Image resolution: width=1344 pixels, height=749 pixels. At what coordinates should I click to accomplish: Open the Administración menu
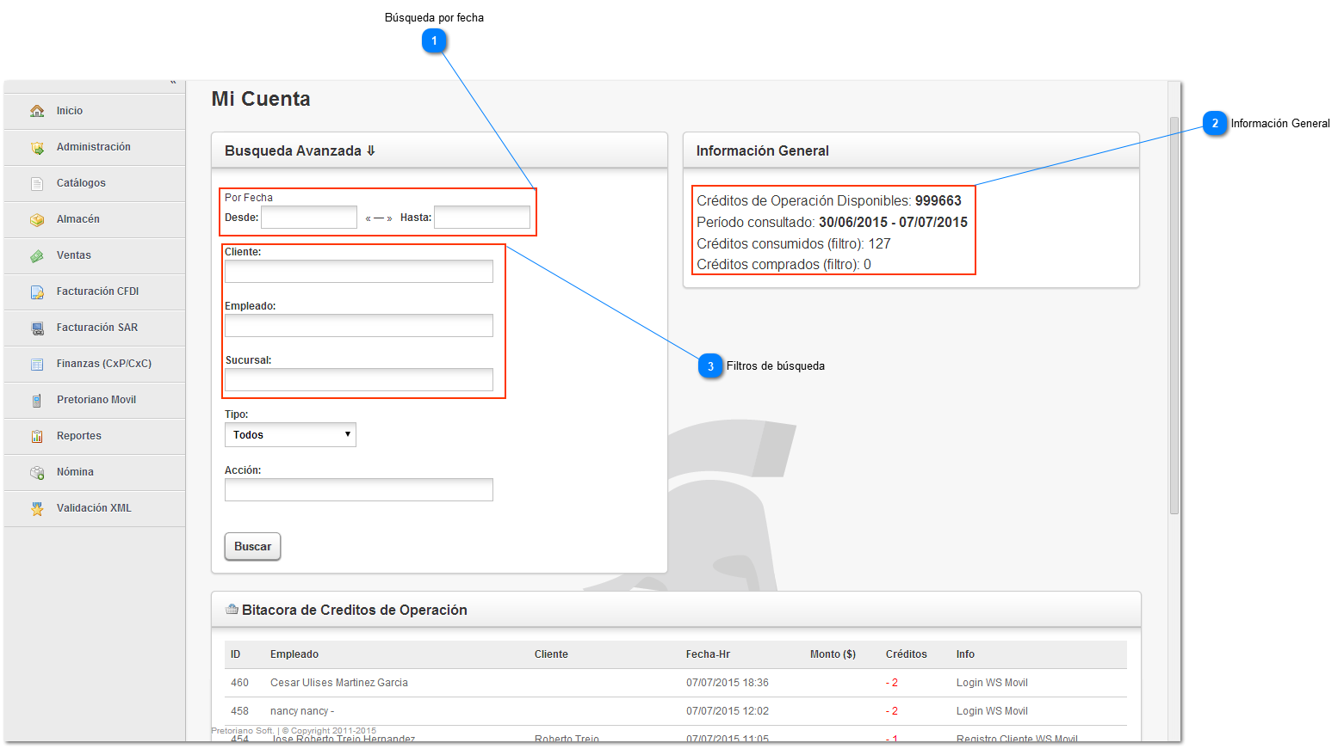[x=94, y=147]
